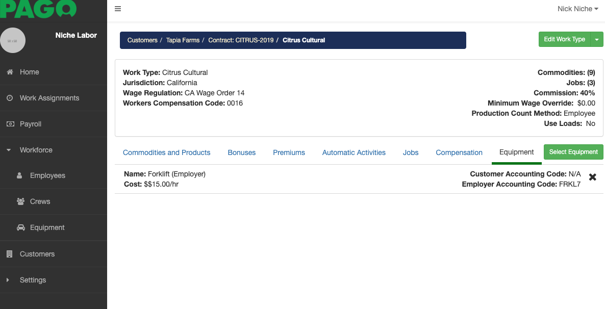Open the sidebar via the hamburger icon
Screen dimensions: 605x309
[x=118, y=9]
